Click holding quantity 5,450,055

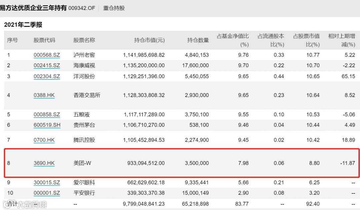pos(197,76)
